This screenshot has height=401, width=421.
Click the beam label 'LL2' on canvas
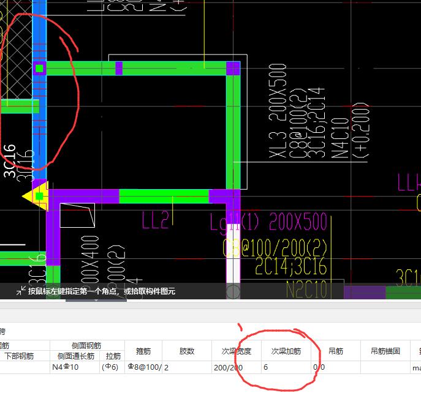(155, 220)
